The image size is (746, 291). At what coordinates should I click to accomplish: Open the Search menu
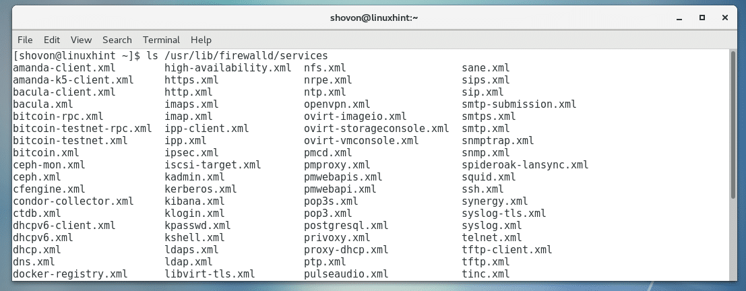pyautogui.click(x=117, y=40)
